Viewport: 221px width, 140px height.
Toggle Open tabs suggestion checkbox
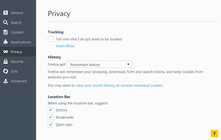51,124
